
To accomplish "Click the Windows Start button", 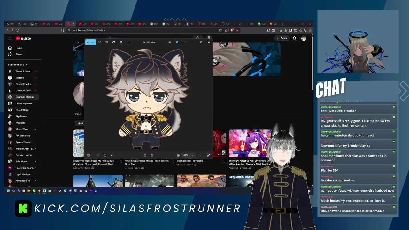I will coord(8,191).
